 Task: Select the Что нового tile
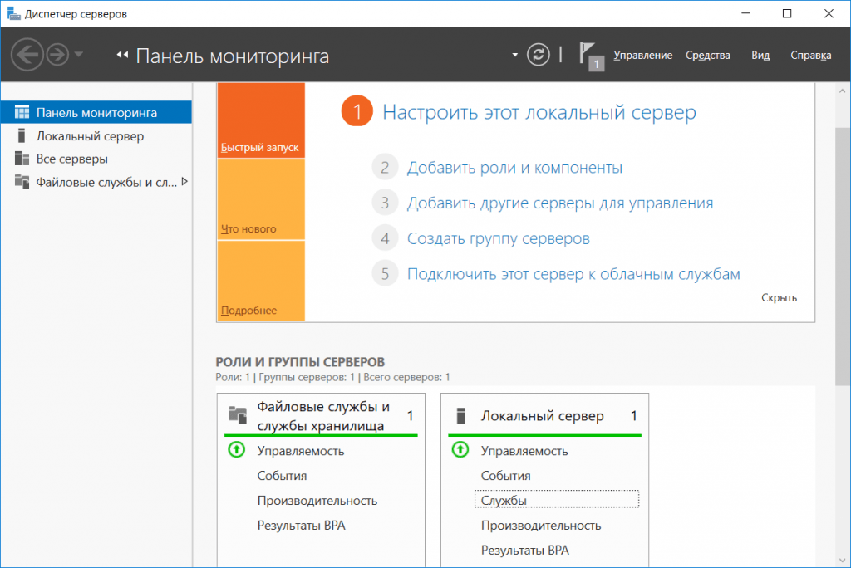point(261,199)
